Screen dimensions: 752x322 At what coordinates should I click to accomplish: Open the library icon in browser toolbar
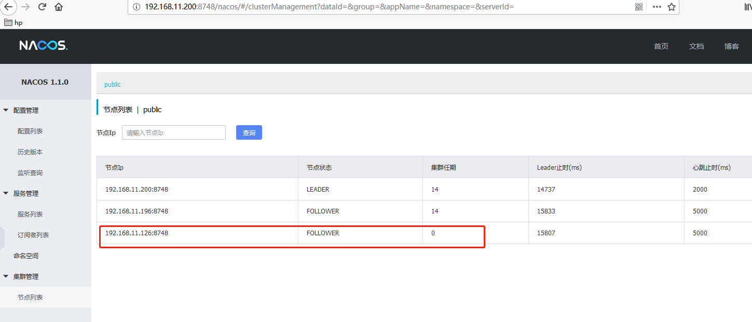coord(748,7)
